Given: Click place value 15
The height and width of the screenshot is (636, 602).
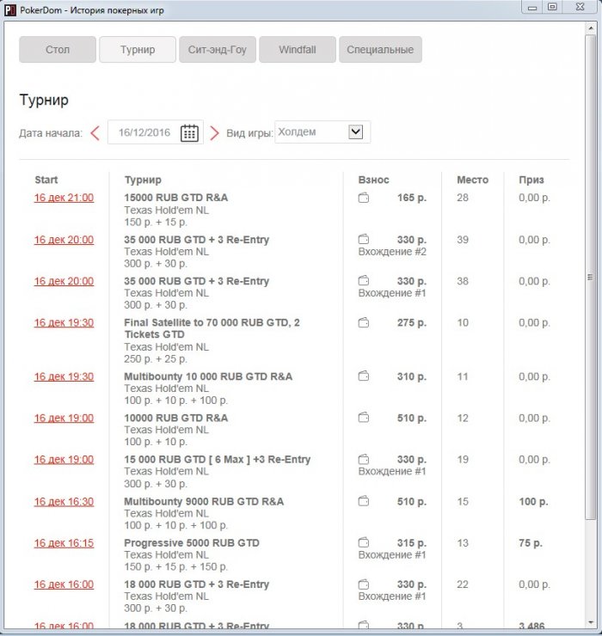Looking at the screenshot, I should coord(463,502).
